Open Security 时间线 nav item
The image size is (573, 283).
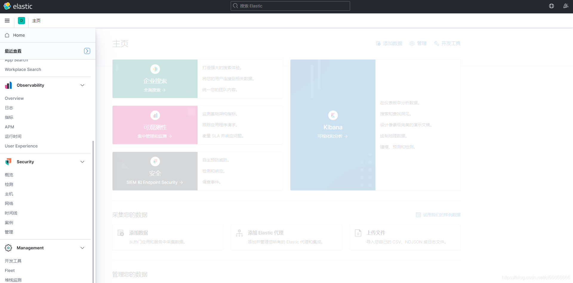pyautogui.click(x=11, y=213)
